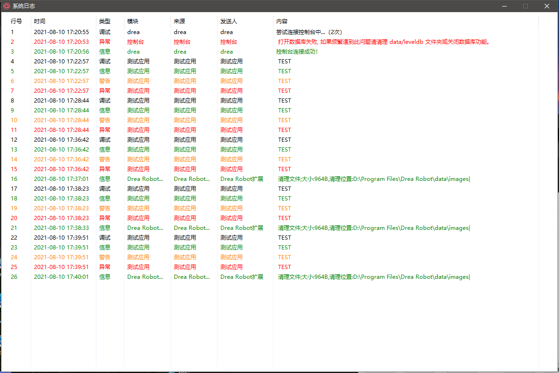
Task: Sort by the 时间 column header
Action: coord(40,21)
